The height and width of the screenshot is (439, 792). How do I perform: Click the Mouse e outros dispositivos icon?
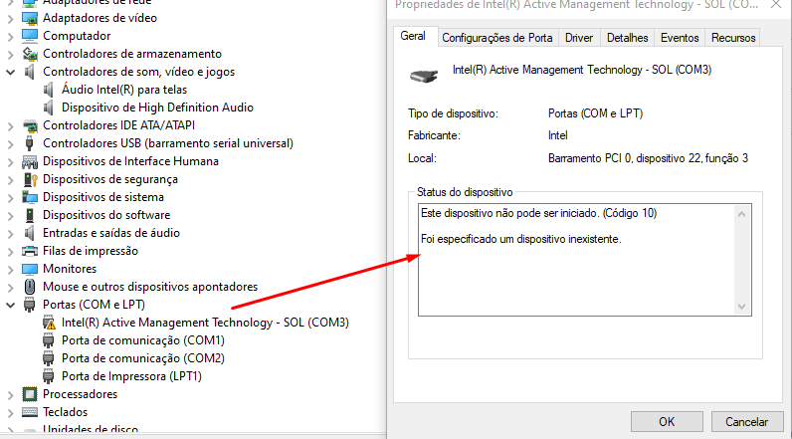click(x=30, y=287)
